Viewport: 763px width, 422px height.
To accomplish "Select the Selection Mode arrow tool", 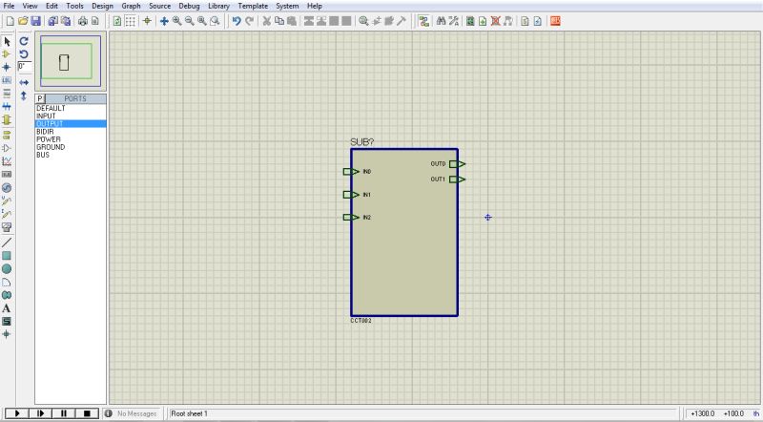I will point(7,41).
